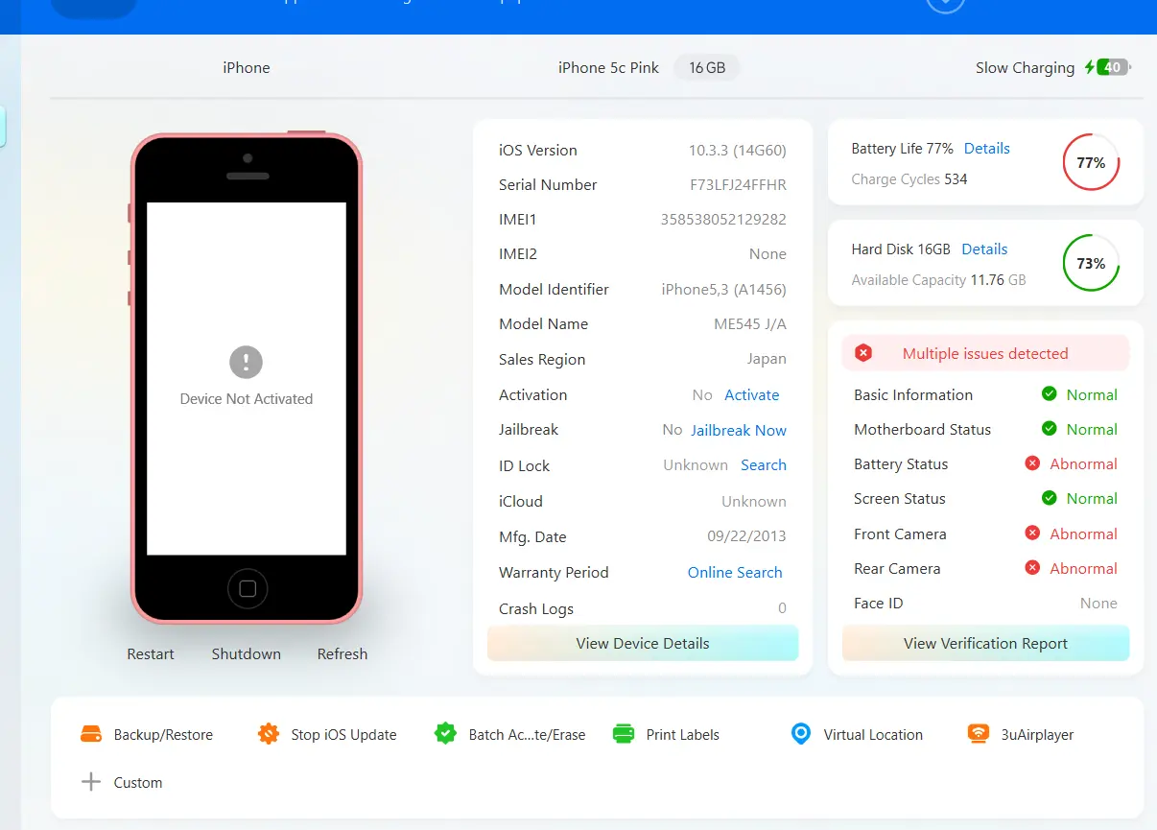Click the Activate link
1157x830 pixels.
pyautogui.click(x=752, y=395)
